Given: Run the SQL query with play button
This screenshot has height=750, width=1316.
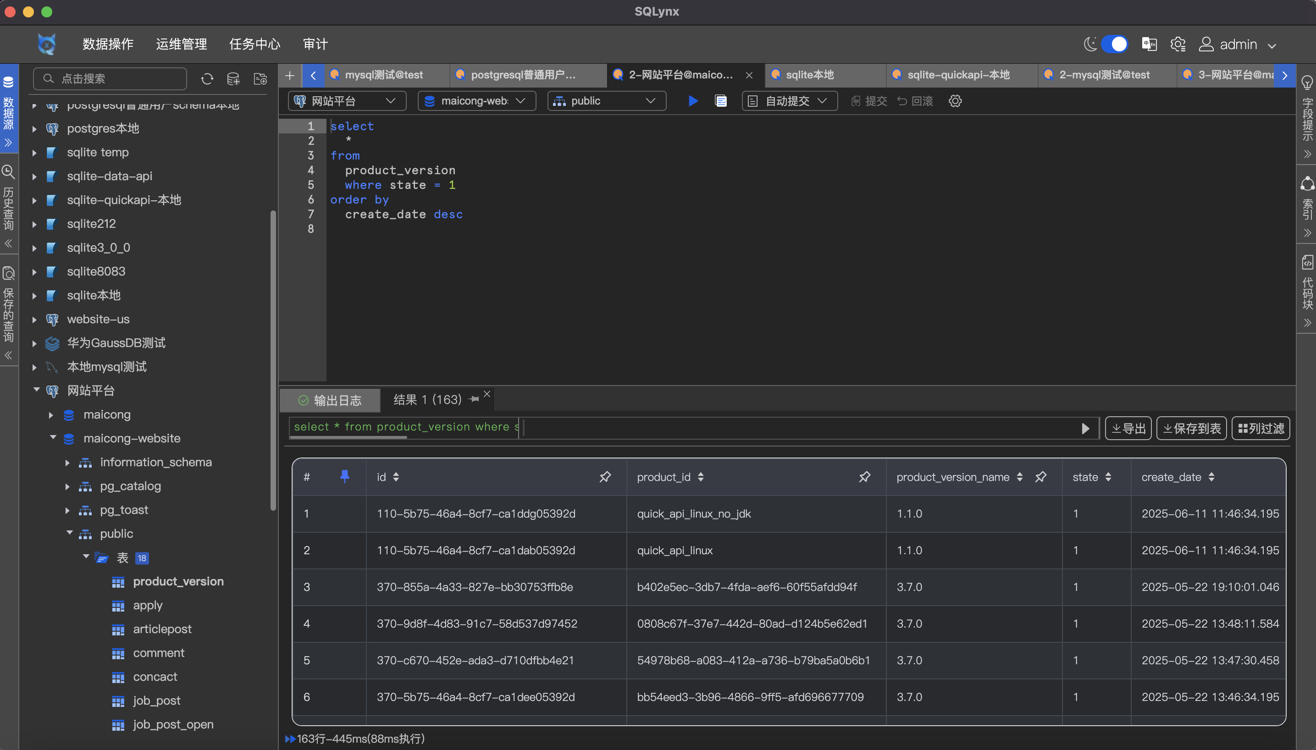Looking at the screenshot, I should pyautogui.click(x=693, y=101).
